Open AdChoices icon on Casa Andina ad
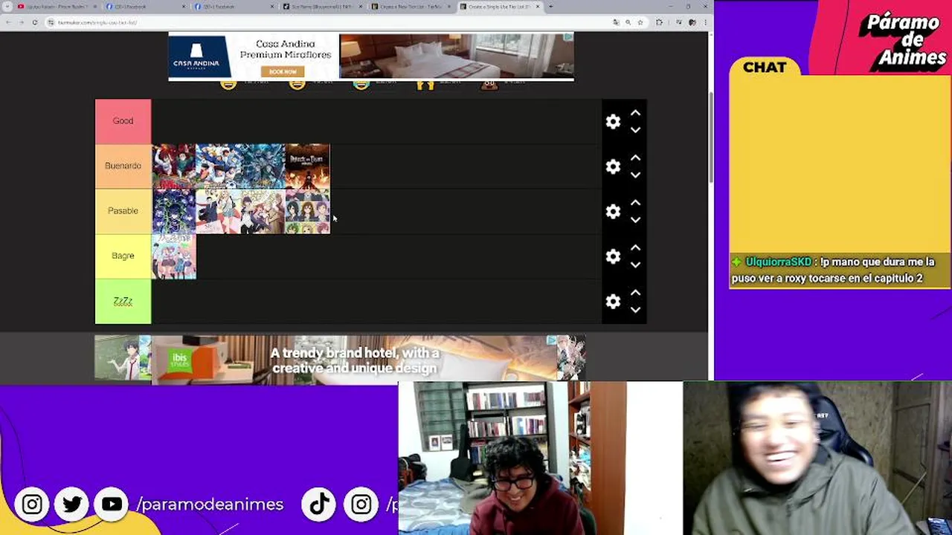The width and height of the screenshot is (952, 535). click(x=568, y=36)
